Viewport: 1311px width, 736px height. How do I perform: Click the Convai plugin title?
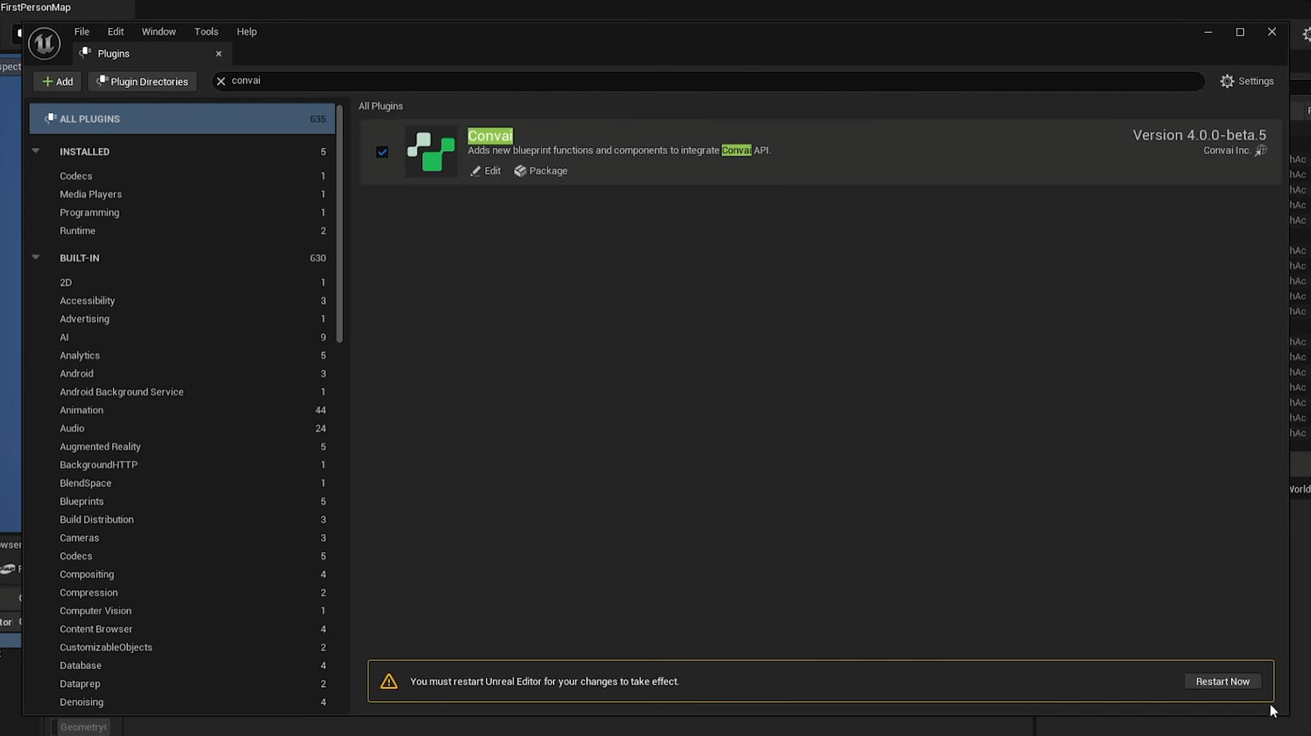coord(490,136)
